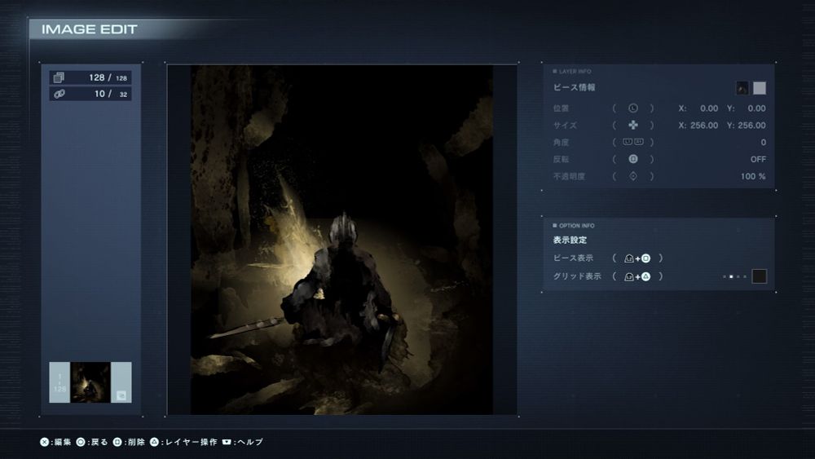
Task: Click the ピース情報 heading
Action: (x=574, y=87)
